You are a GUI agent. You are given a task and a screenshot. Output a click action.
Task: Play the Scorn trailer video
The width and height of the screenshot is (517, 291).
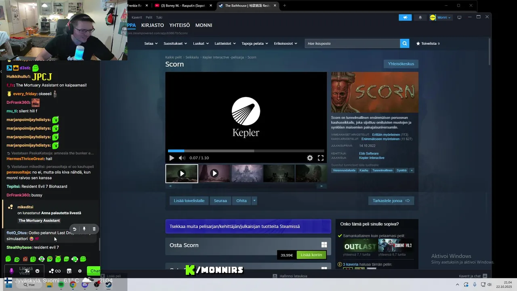(172, 158)
